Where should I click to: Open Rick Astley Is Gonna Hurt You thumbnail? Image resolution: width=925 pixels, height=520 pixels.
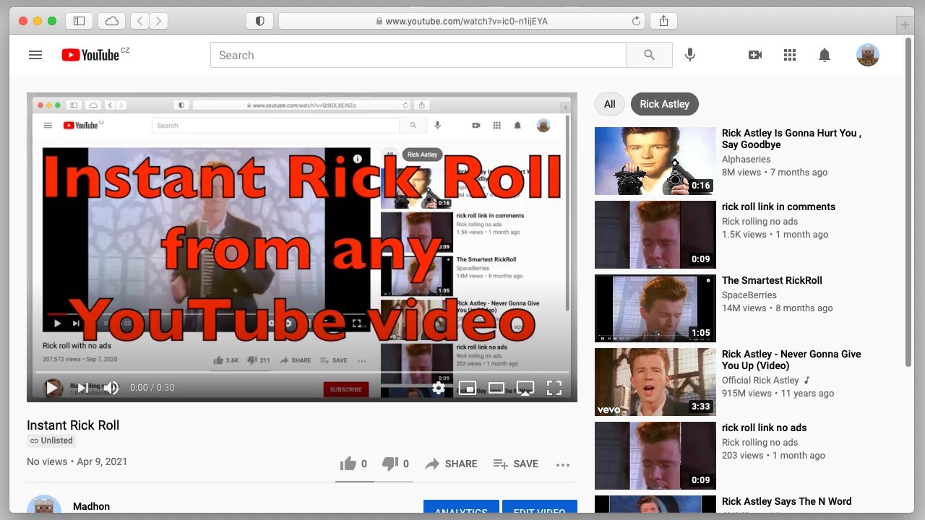coord(655,161)
